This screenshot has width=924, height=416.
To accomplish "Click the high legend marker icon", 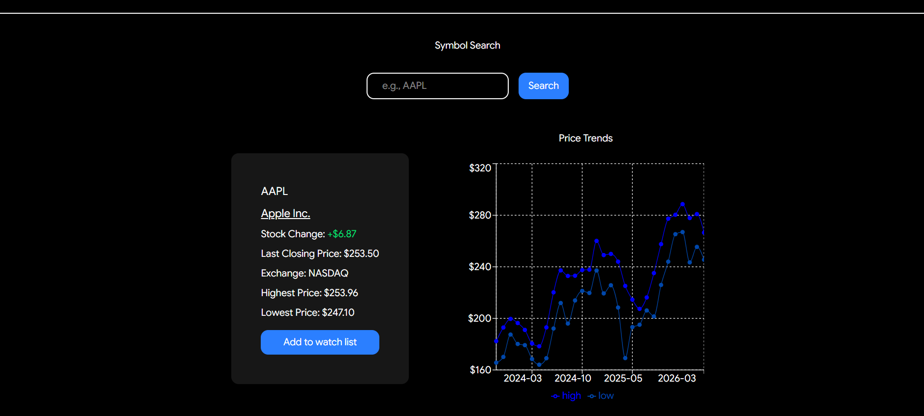I will (555, 396).
